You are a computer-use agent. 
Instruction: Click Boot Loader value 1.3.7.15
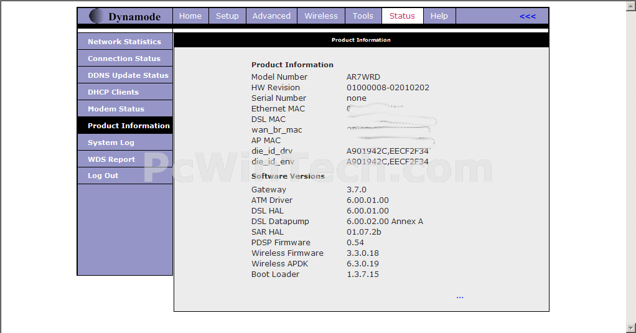(x=363, y=274)
